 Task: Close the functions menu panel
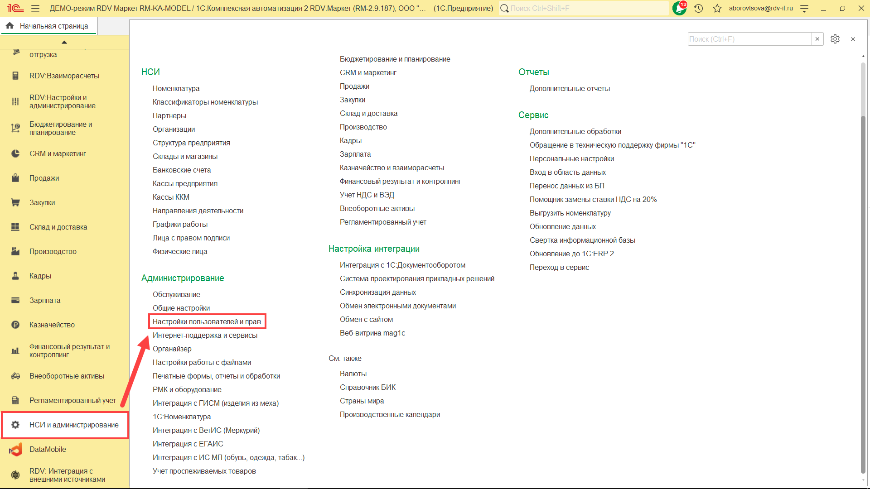[853, 39]
